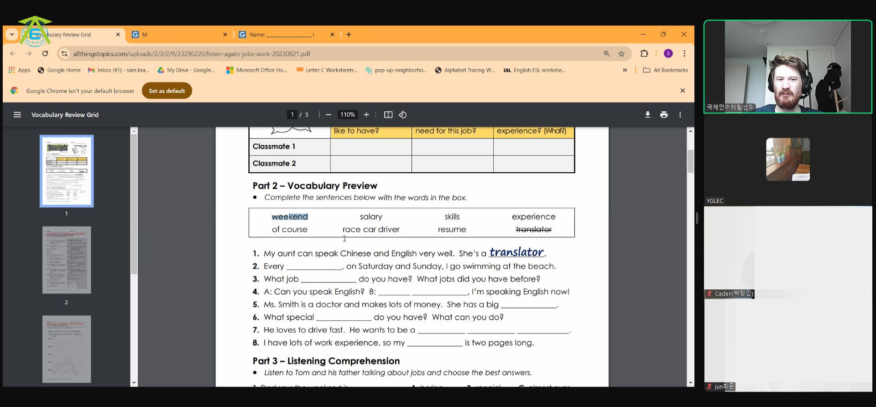Open a new browser tab
Viewport: 876px width, 407px height.
[x=349, y=35]
